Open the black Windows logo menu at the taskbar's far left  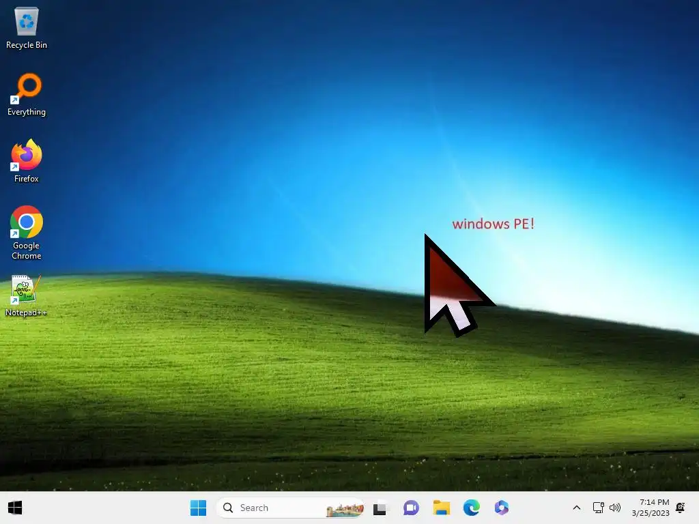coord(15,508)
